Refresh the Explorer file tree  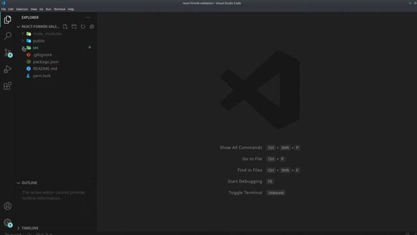83,27
